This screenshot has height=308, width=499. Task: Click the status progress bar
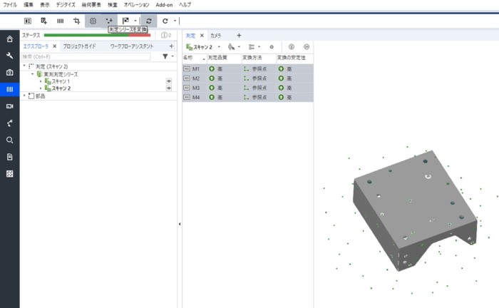97,36
